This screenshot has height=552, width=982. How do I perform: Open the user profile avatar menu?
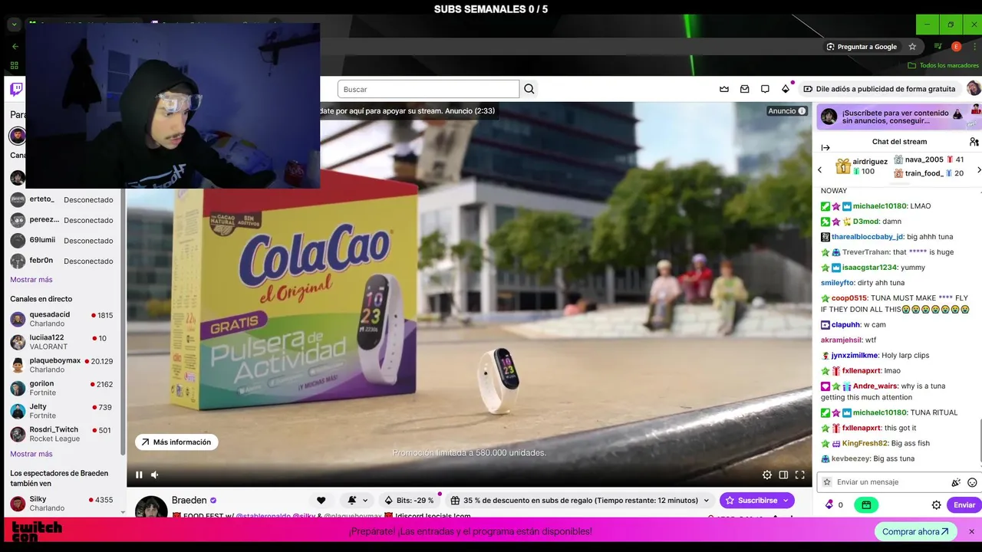pyautogui.click(x=974, y=88)
